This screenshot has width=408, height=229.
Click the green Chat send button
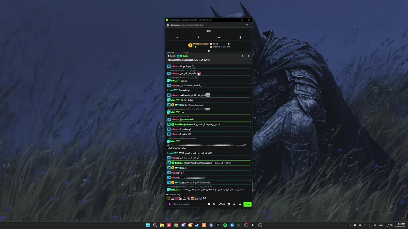247,204
